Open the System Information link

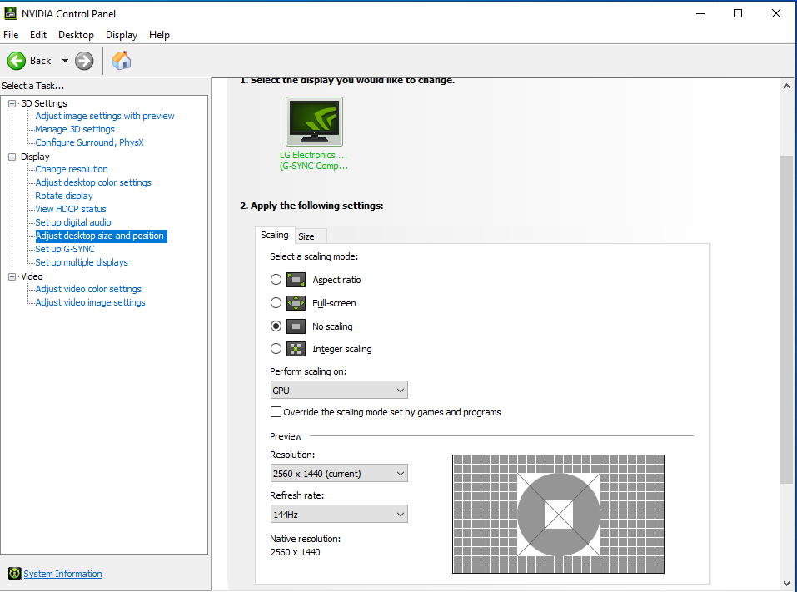click(x=62, y=574)
